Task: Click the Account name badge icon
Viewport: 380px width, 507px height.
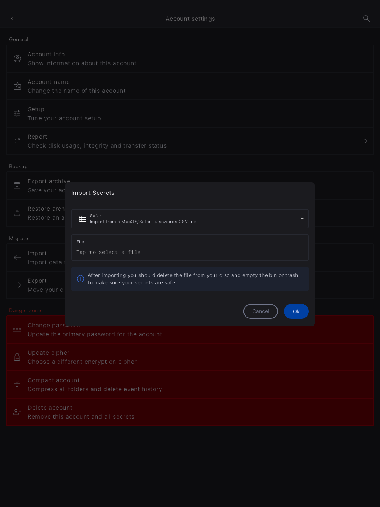Action: coord(17,86)
